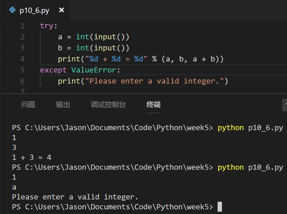Click line number 6 in the gutter
287x214 pixels.
pyautogui.click(x=22, y=81)
